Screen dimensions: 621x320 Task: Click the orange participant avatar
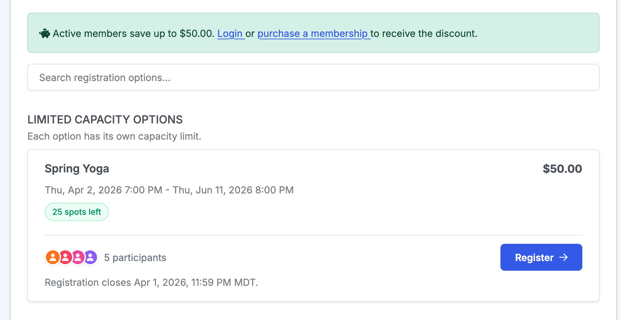[x=52, y=257]
